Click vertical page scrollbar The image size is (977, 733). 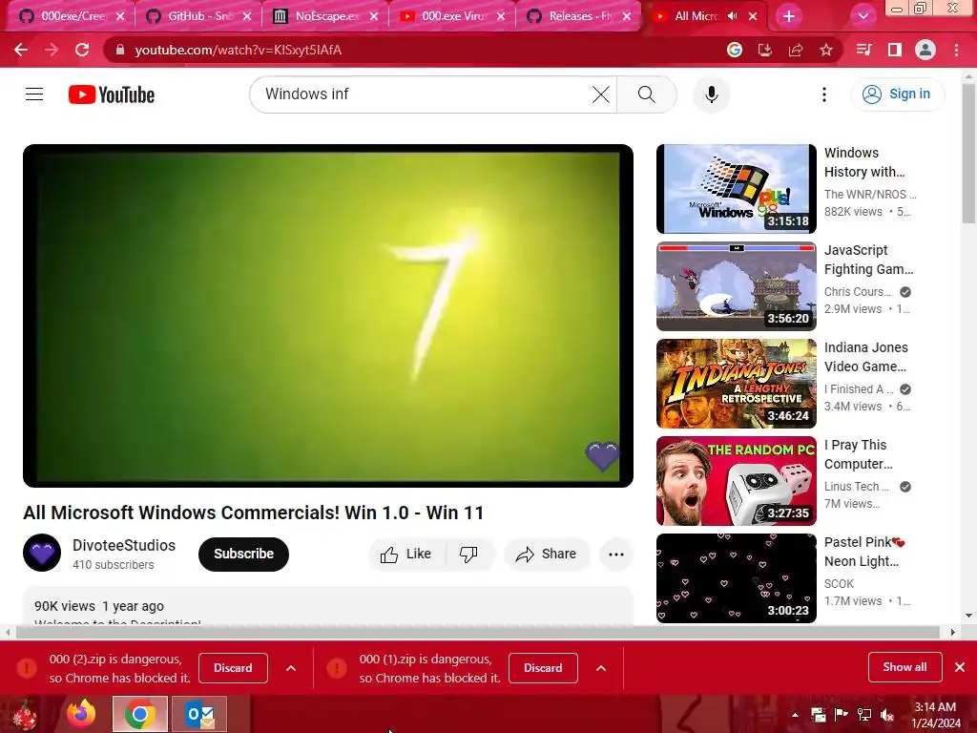(x=968, y=153)
